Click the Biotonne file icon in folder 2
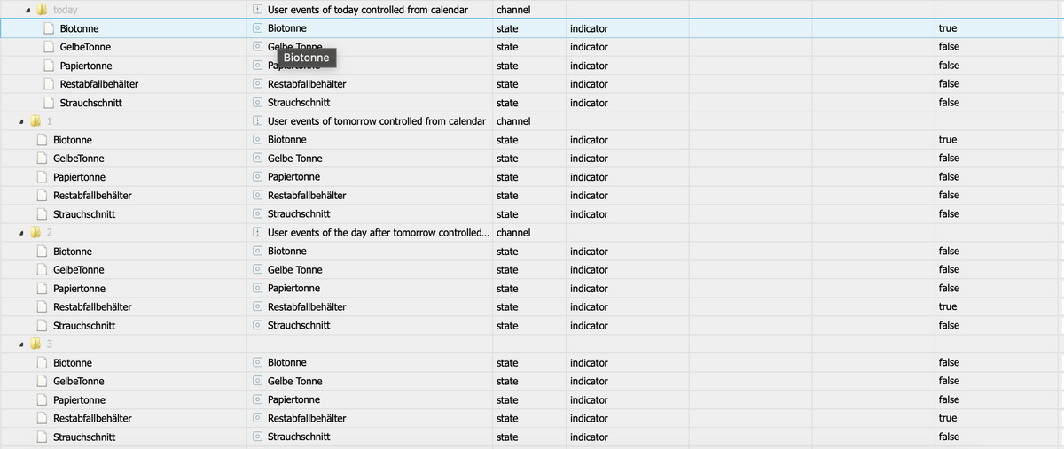Screen dimensions: 1064x449 pyautogui.click(x=42, y=252)
